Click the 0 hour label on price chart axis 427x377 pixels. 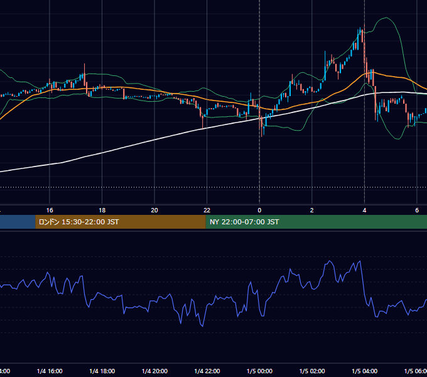(259, 210)
